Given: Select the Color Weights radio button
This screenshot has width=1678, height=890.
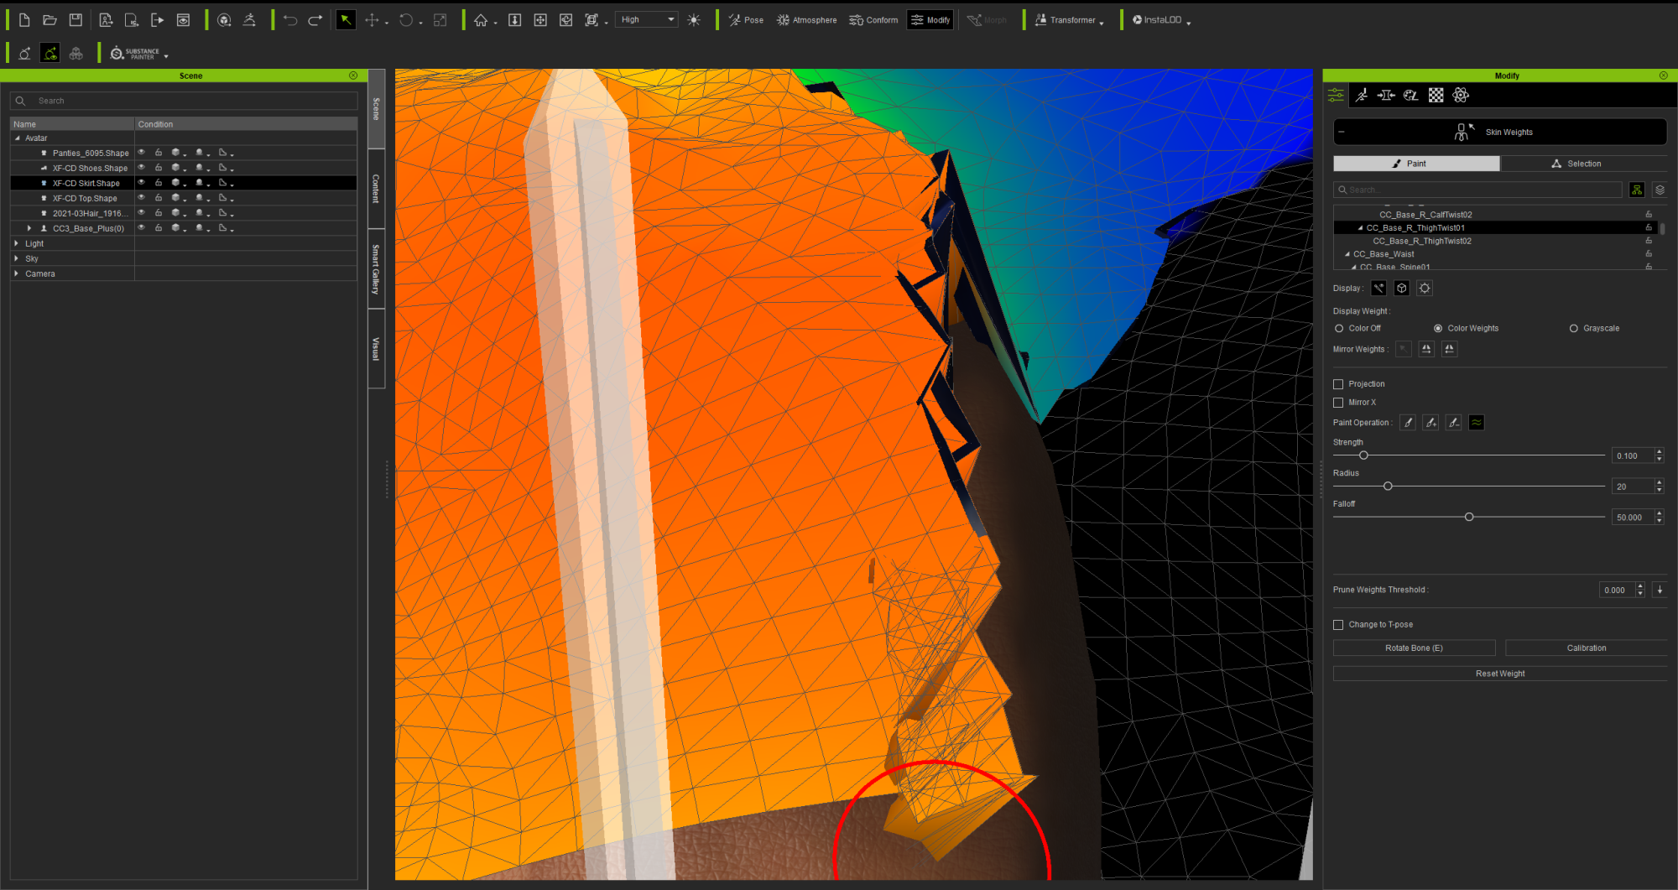Looking at the screenshot, I should click(x=1438, y=328).
